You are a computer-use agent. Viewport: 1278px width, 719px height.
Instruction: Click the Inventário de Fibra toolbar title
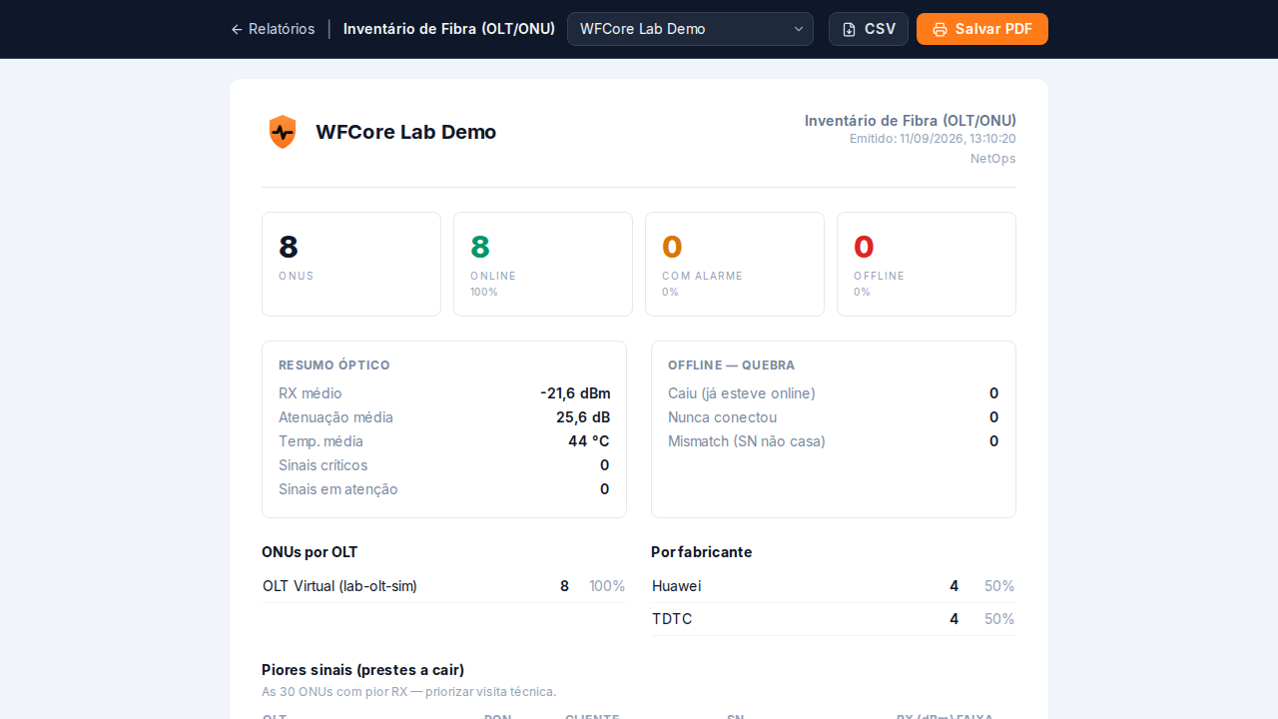tap(449, 29)
